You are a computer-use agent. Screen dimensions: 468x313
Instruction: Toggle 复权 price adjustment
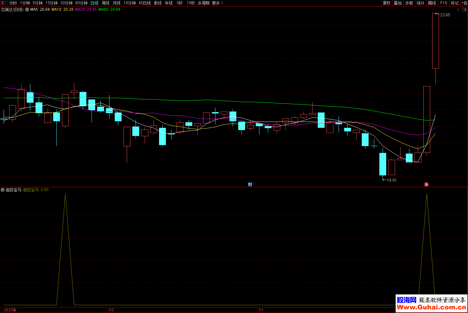387,3
